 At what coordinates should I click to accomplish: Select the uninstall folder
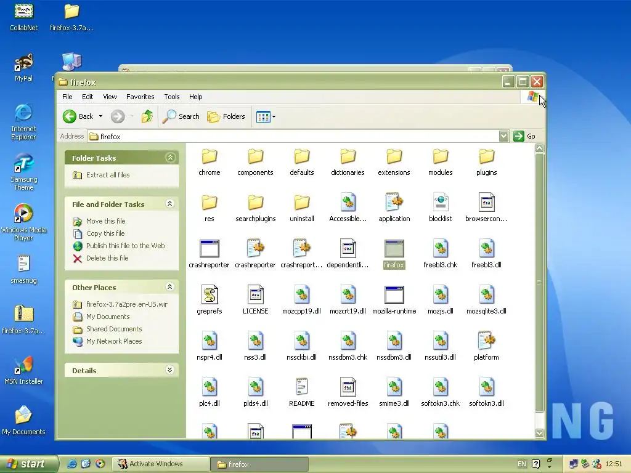click(x=302, y=208)
